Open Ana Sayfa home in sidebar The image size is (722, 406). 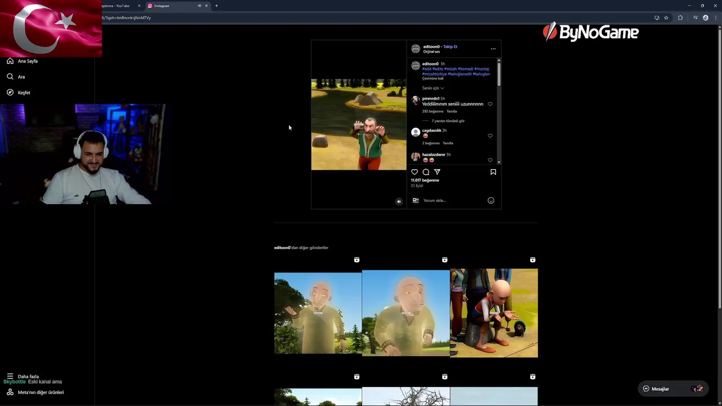23,61
